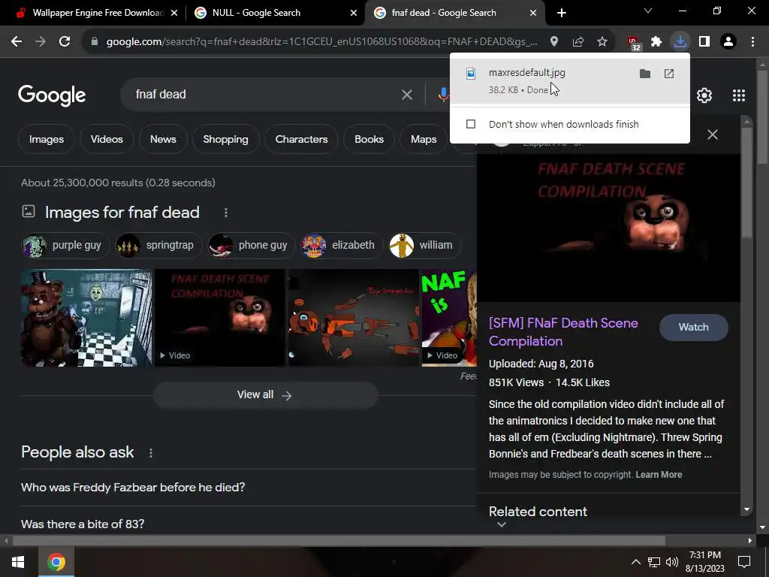Open uBlock extension icon showing 32

click(634, 43)
